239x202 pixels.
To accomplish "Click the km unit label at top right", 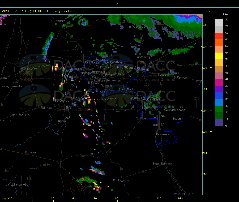I will 208,11.
